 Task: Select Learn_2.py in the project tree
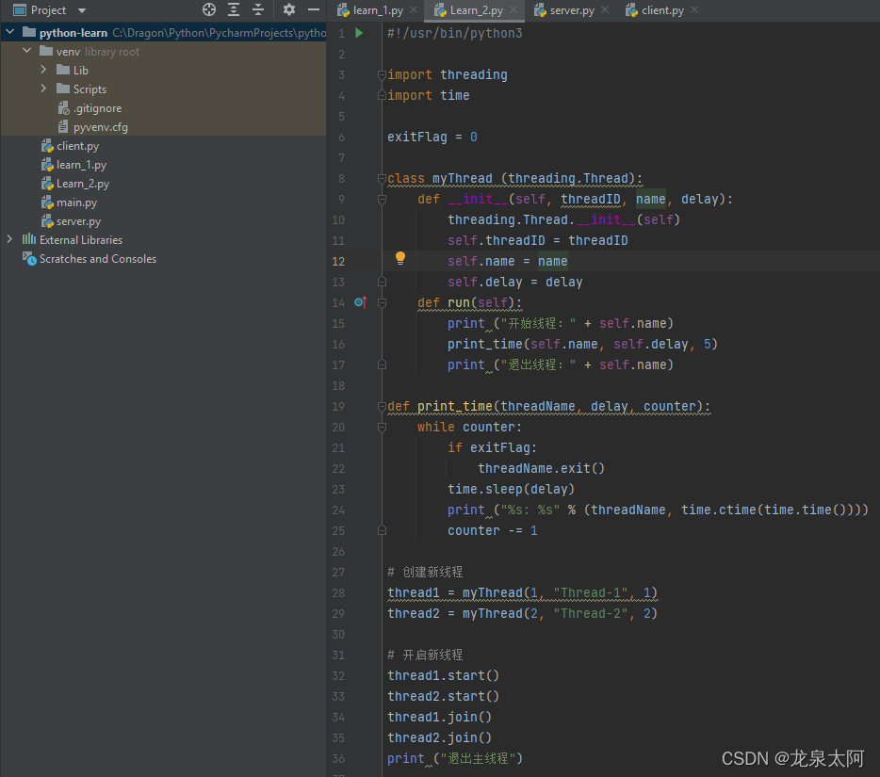coord(83,184)
